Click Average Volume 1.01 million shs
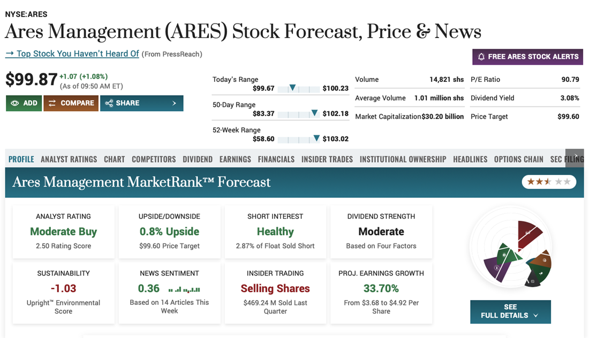The height and width of the screenshot is (338, 589). click(x=439, y=98)
